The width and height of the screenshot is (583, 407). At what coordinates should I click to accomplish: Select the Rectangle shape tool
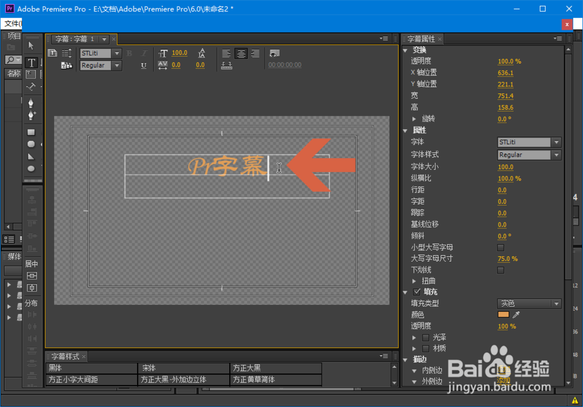tap(31, 132)
